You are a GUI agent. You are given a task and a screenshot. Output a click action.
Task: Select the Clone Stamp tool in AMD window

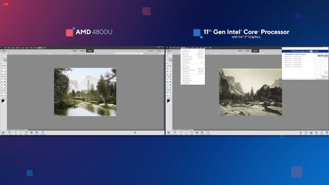5,71
